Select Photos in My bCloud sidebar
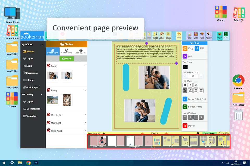The height and width of the screenshot is (166, 250). (28, 51)
